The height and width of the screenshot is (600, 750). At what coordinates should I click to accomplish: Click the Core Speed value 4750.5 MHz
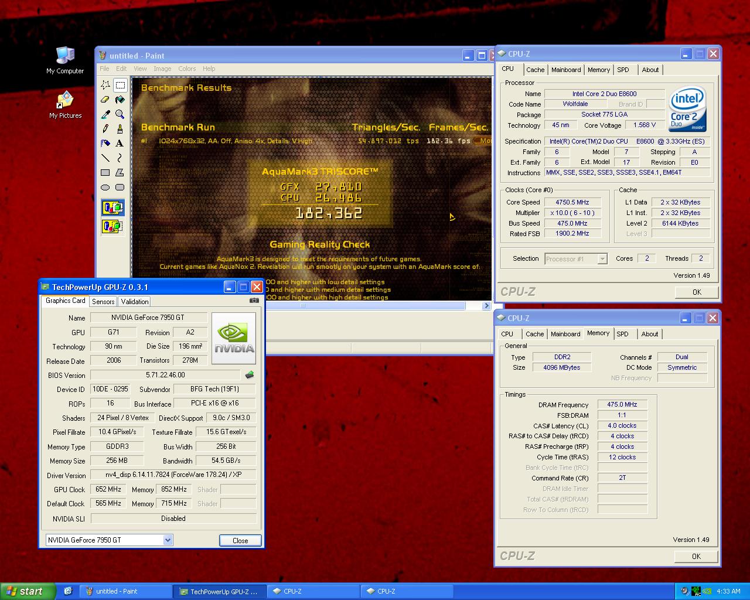click(x=572, y=202)
